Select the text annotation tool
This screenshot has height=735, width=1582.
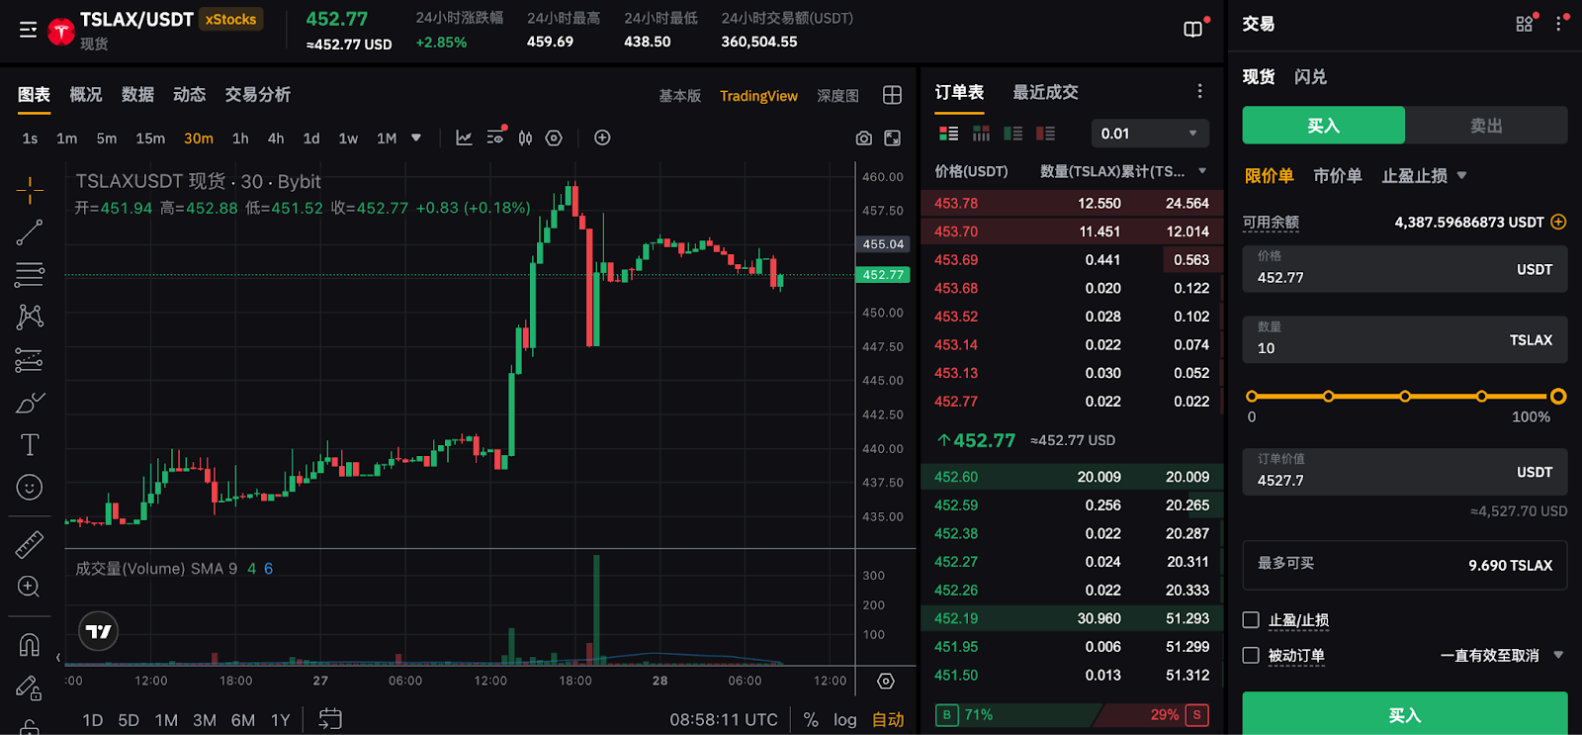pos(30,445)
